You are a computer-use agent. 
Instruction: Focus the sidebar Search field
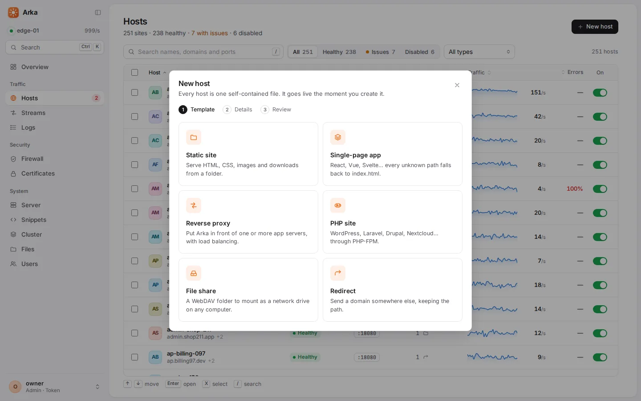(55, 47)
